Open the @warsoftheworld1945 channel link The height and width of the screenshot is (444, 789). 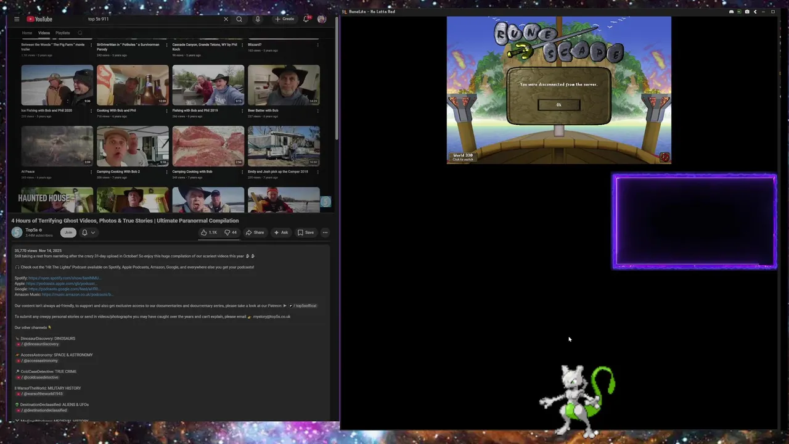(x=40, y=394)
